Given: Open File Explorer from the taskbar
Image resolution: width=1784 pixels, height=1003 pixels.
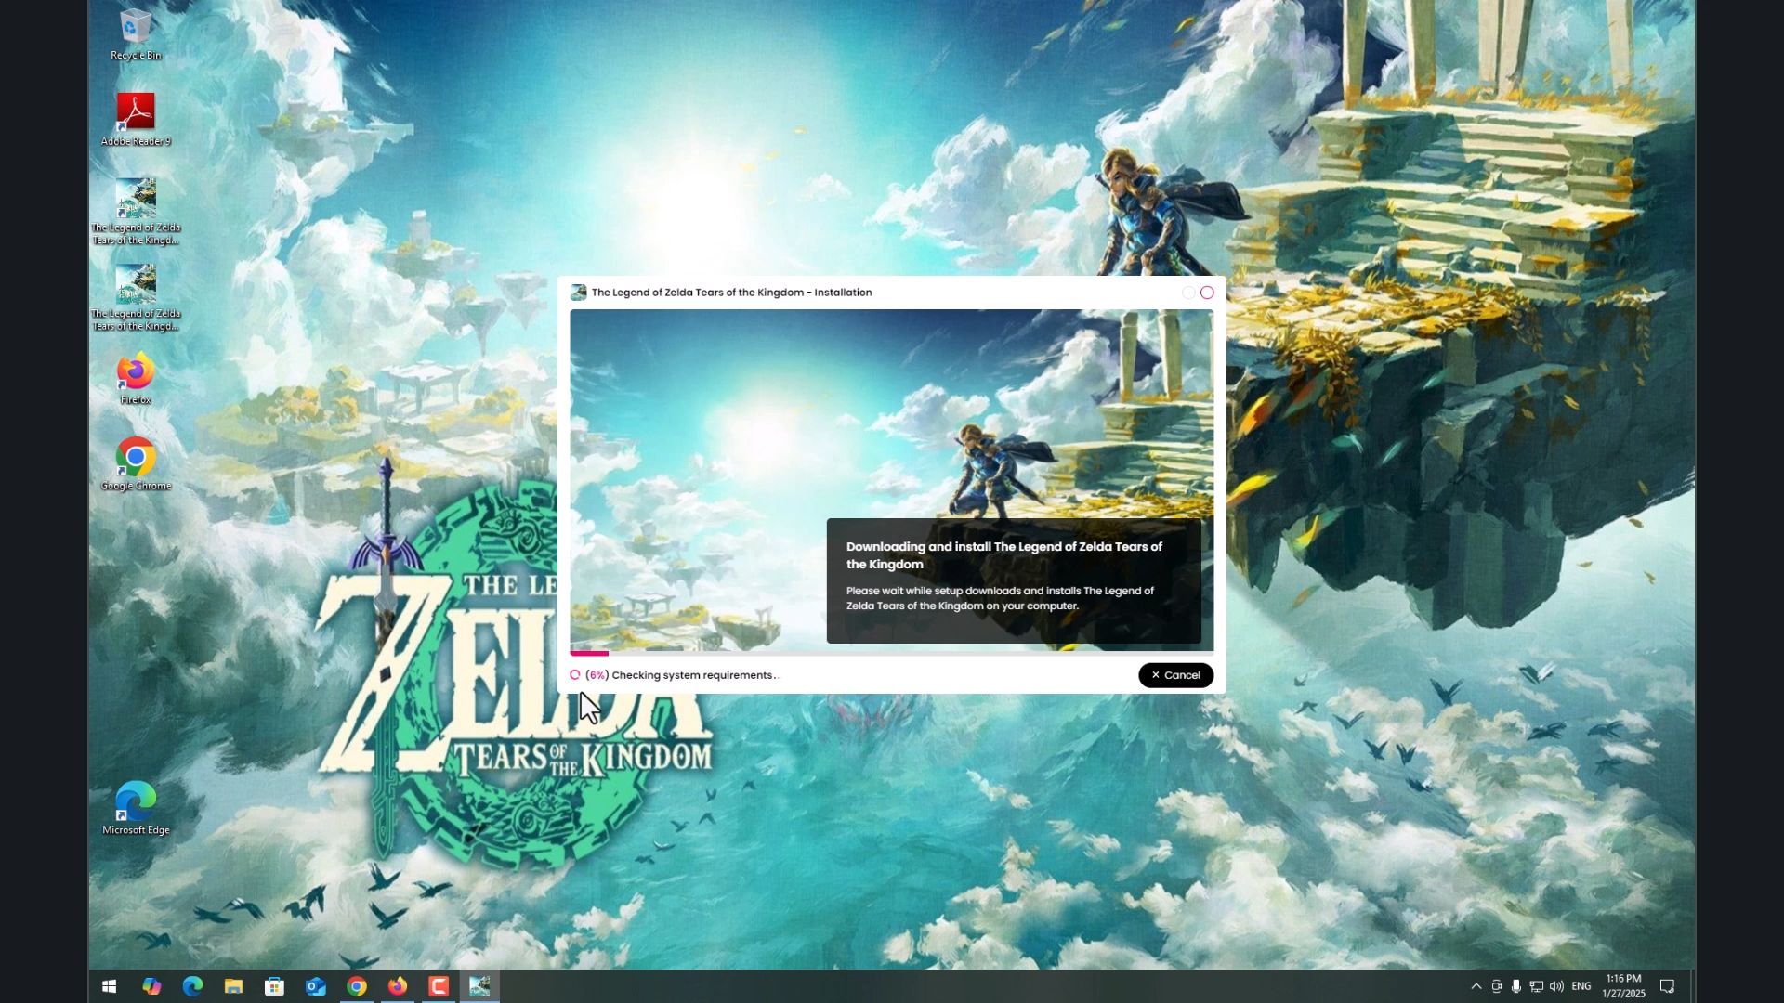Looking at the screenshot, I should pyautogui.click(x=233, y=986).
